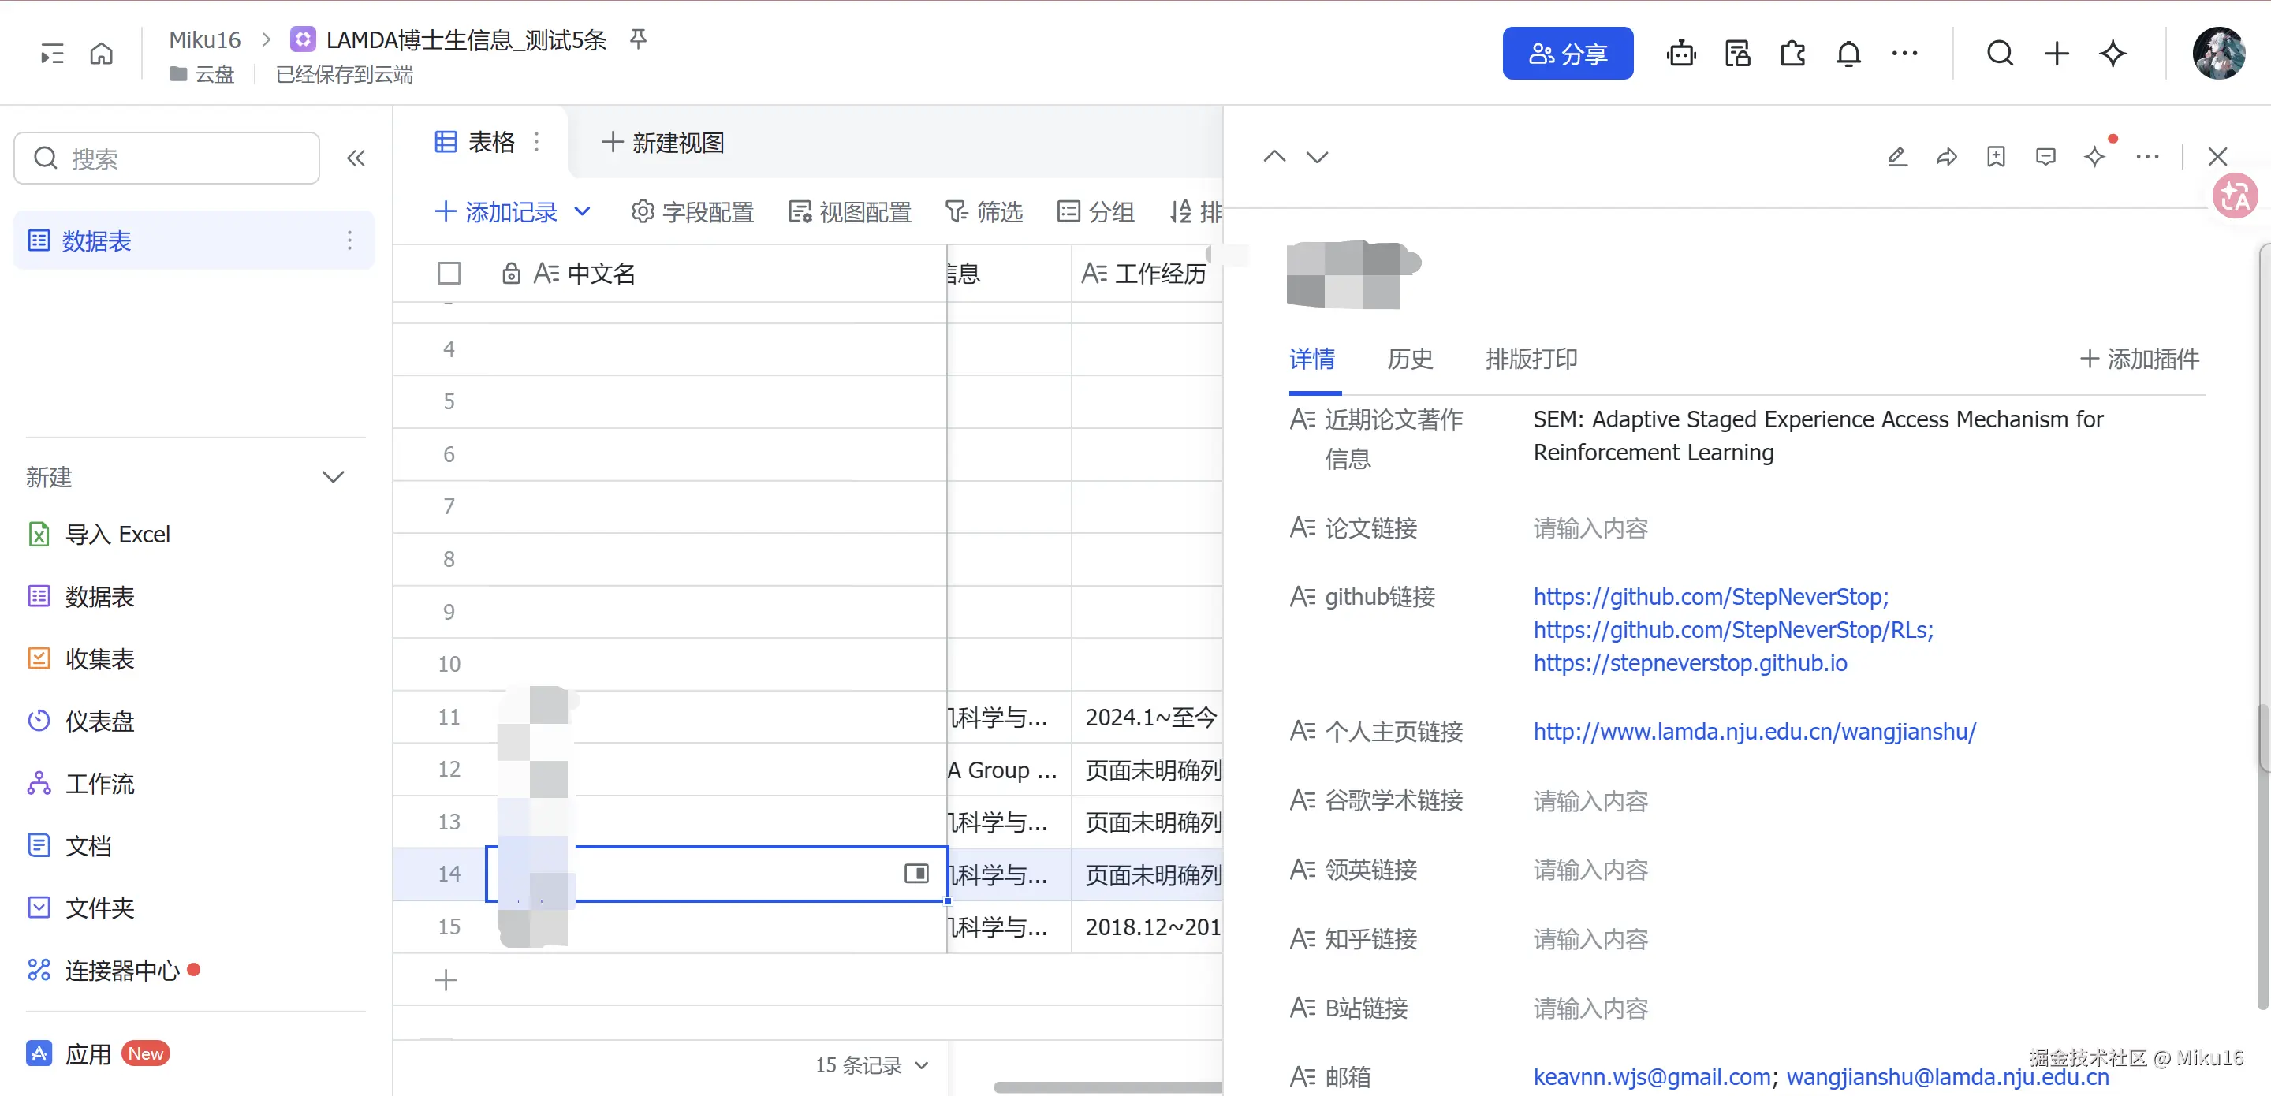Switch to the 排版打印 tab
The image size is (2271, 1096).
click(x=1531, y=359)
